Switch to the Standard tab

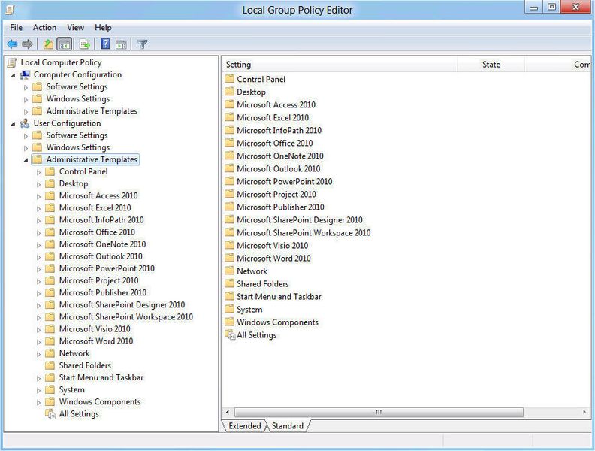click(x=288, y=426)
